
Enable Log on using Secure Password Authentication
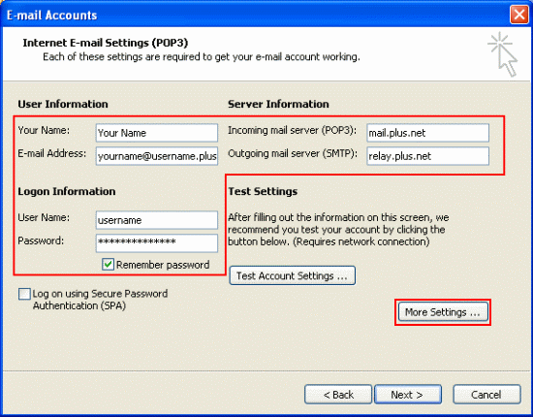click(24, 294)
